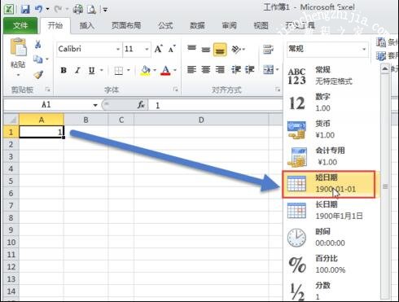399x302 pixels.
Task: Click the quick print icon
Action: [x=78, y=10]
